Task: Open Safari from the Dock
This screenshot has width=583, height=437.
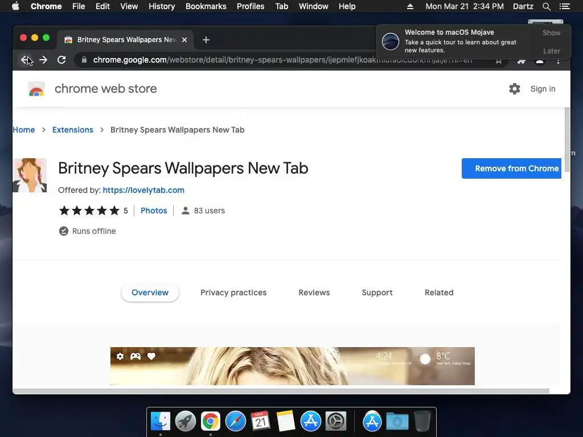Action: 236,422
